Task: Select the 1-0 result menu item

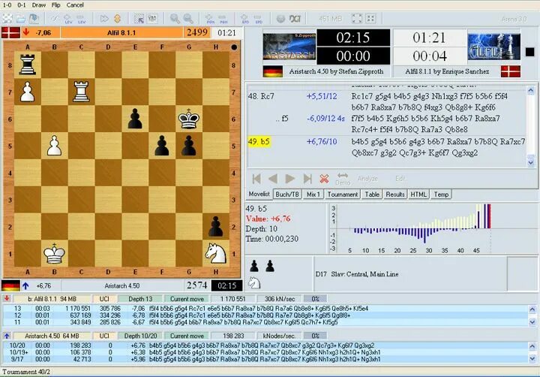Action: pyautogui.click(x=7, y=5)
